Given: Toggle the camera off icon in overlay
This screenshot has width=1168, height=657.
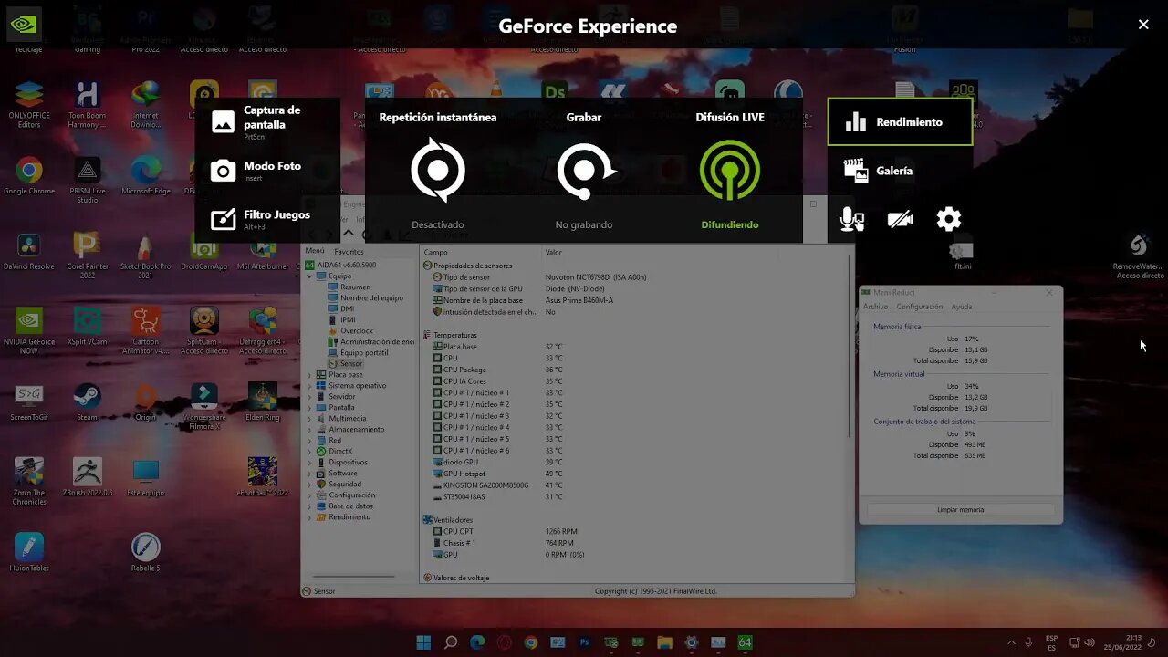Looking at the screenshot, I should [x=900, y=219].
